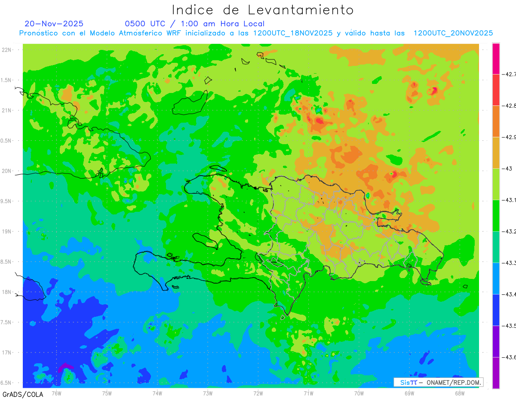Select the date label '20-Nov-2025'
The height and width of the screenshot is (399, 516).
point(54,24)
